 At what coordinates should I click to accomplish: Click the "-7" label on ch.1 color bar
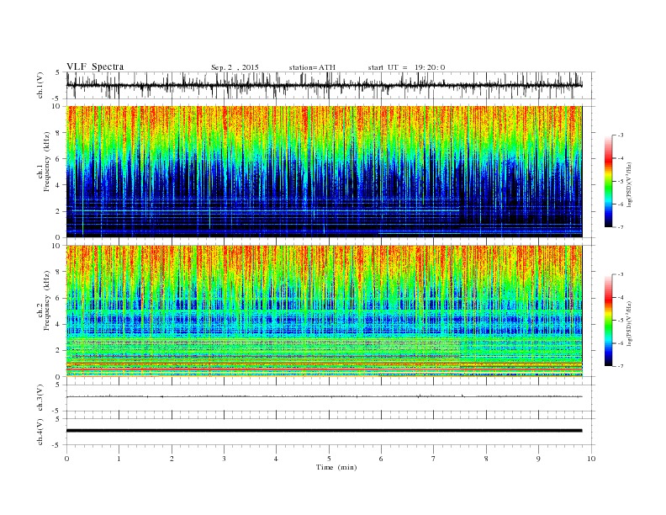621,227
